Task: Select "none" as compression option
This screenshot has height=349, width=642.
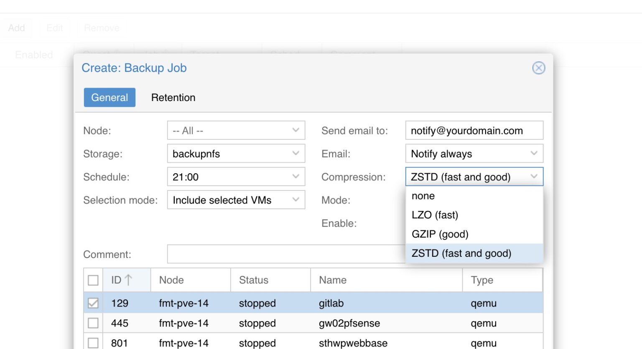Action: 423,196
